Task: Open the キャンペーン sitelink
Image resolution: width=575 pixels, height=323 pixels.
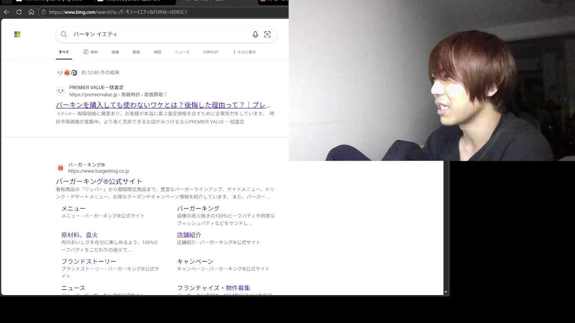Action: pyautogui.click(x=195, y=261)
